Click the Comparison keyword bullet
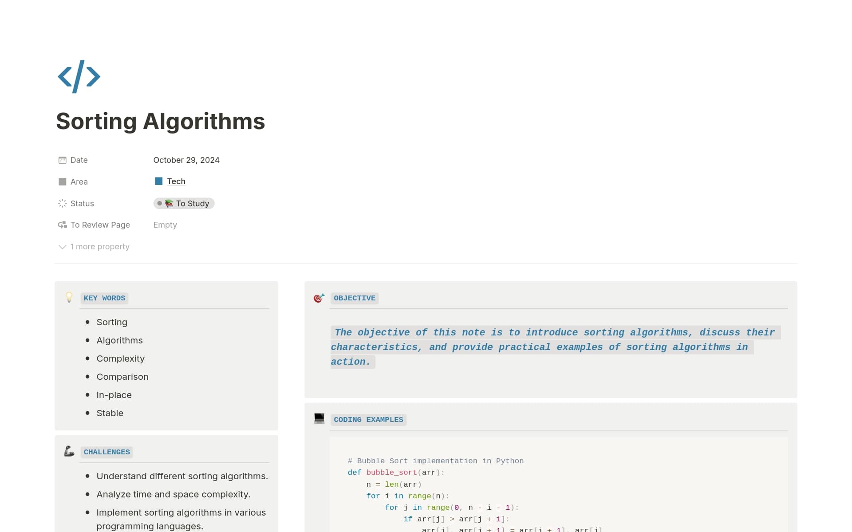This screenshot has width=852, height=532. pos(122,377)
